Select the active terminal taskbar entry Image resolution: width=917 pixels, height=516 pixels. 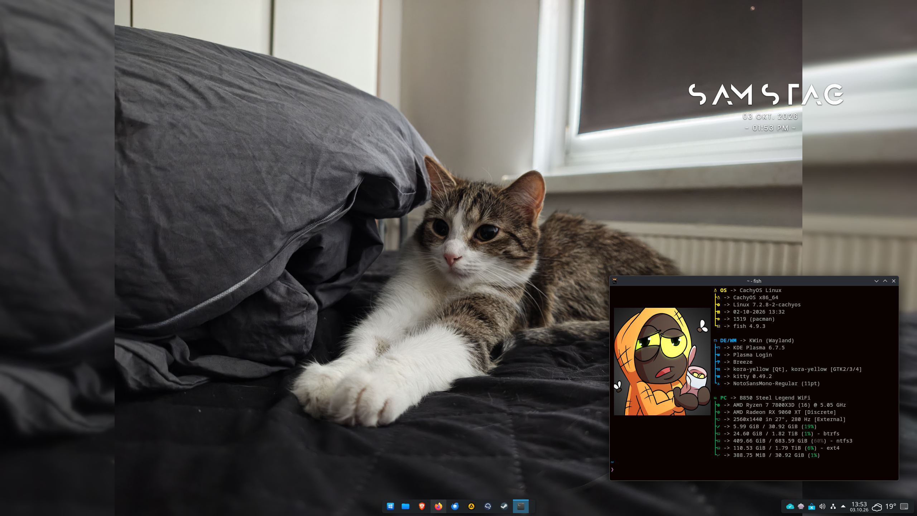click(521, 506)
